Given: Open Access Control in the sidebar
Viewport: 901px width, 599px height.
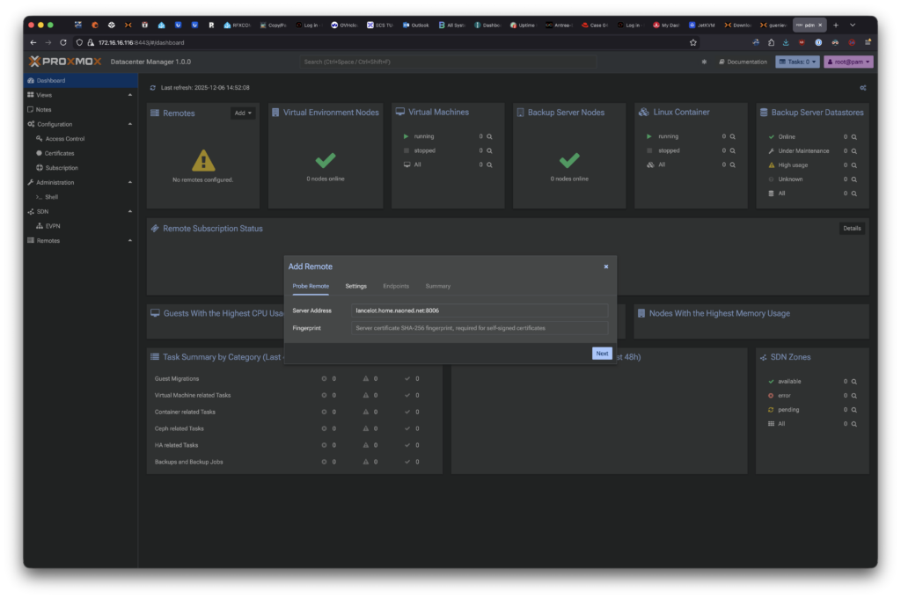Looking at the screenshot, I should point(65,139).
